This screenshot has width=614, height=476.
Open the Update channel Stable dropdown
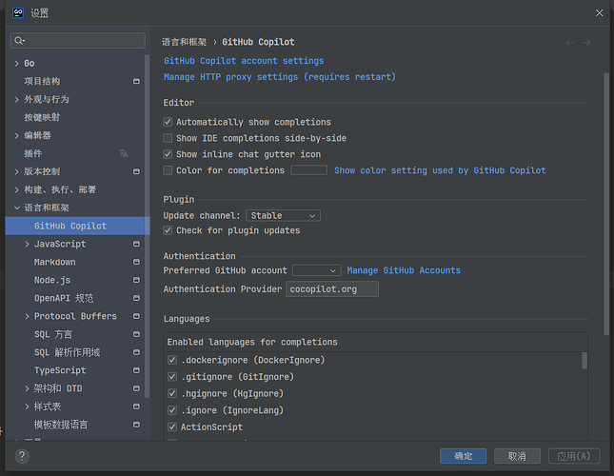[283, 216]
